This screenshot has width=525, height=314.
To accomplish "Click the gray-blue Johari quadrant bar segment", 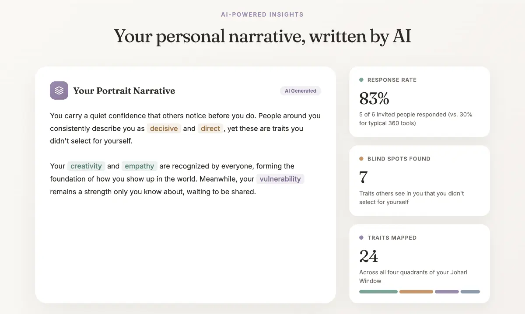I will [470, 292].
